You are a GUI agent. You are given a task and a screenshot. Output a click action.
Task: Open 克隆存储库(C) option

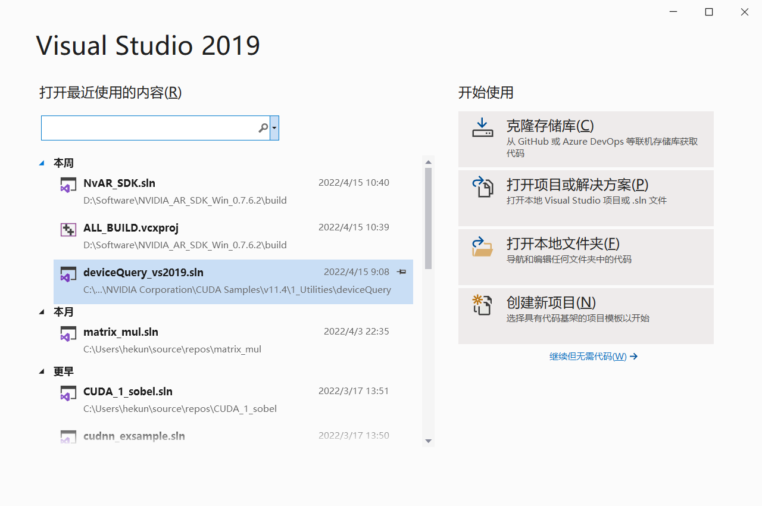[586, 139]
